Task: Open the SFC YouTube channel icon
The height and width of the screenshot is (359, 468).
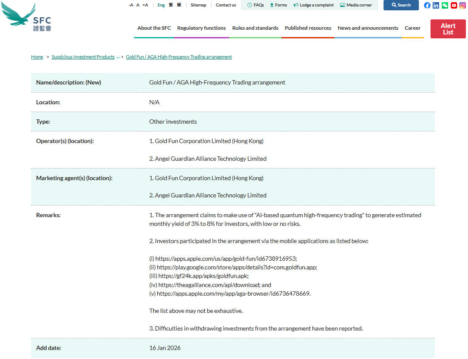Action: (x=454, y=5)
